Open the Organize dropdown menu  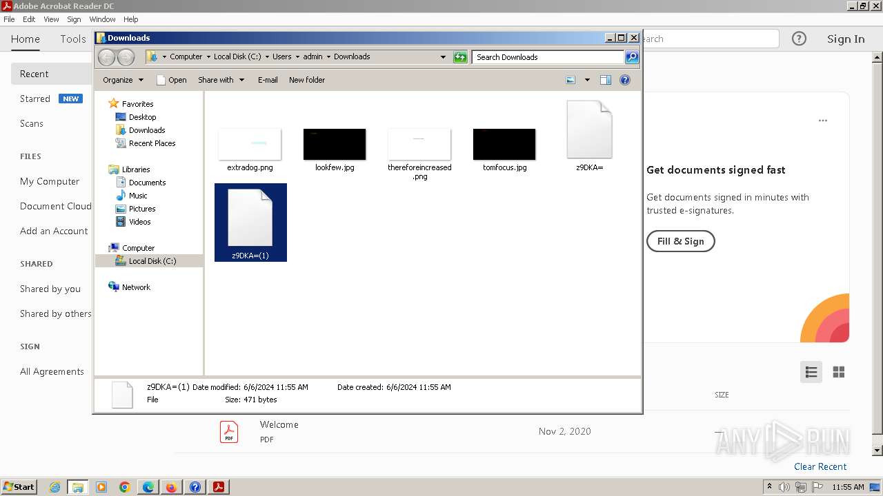click(123, 80)
